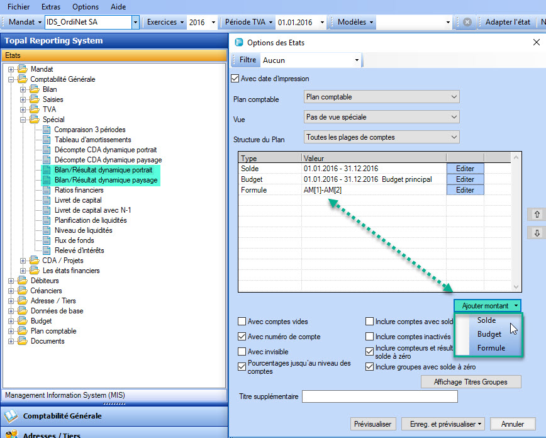Click the move row down arrow button
This screenshot has width=546, height=438.
pos(537,233)
